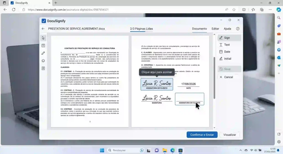The width and height of the screenshot is (283, 154).
Task: Close the DocuSignify browser tab
Action: pos(49,3)
